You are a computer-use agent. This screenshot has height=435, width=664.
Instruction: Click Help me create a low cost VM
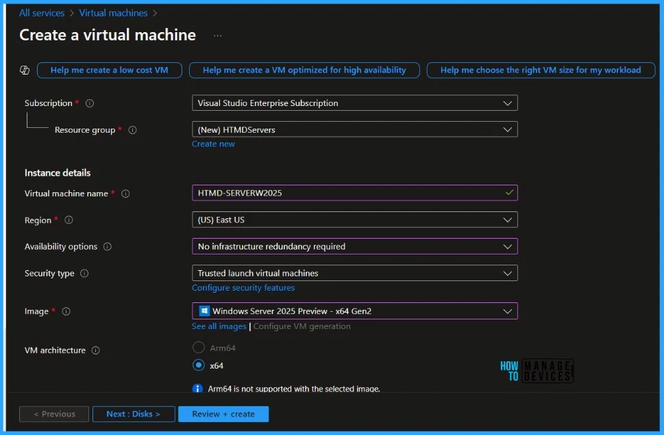pos(109,70)
